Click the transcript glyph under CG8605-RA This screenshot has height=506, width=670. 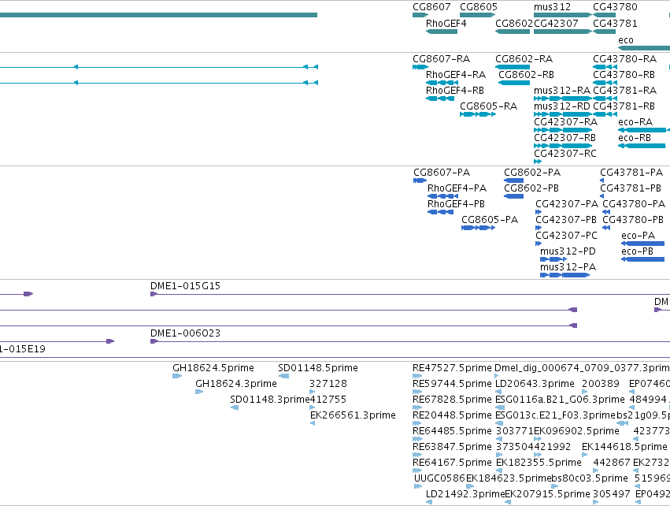pyautogui.click(x=478, y=114)
